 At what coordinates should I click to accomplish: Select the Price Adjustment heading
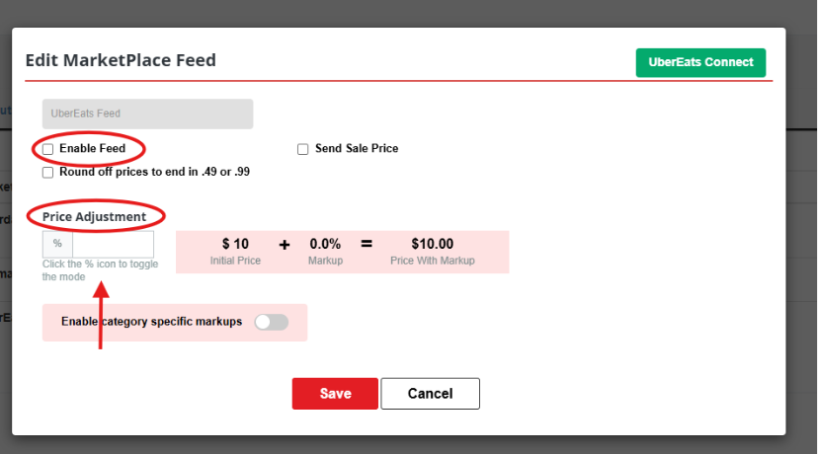95,217
